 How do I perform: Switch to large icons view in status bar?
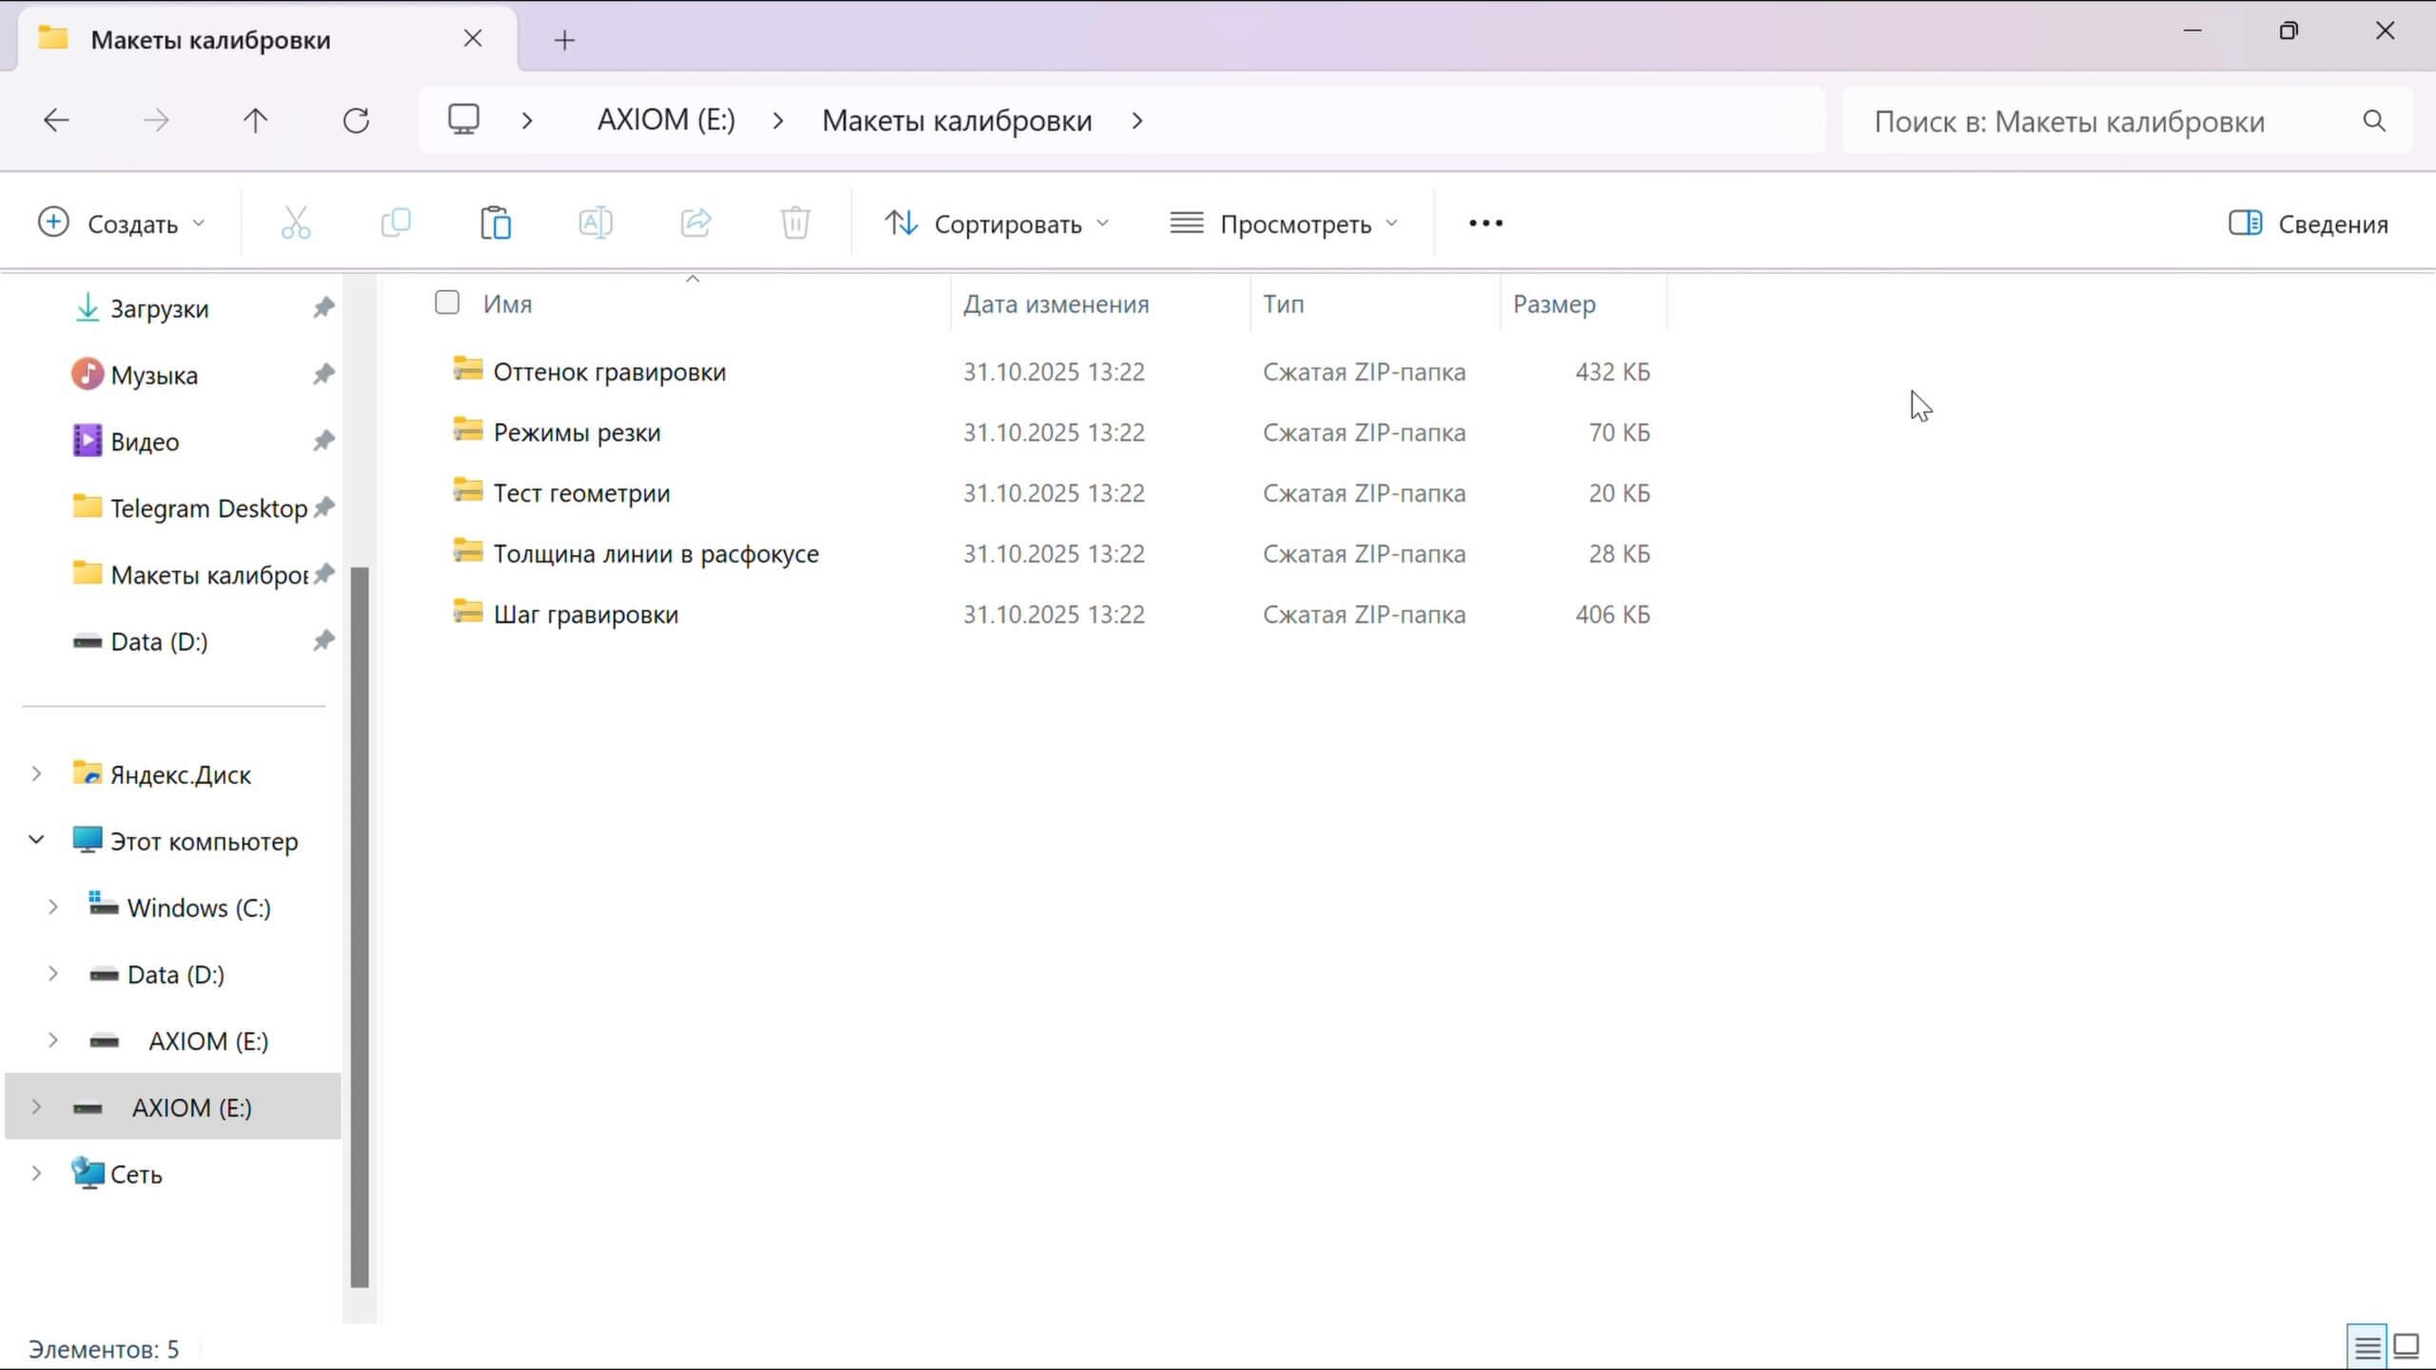pyautogui.click(x=2407, y=1346)
